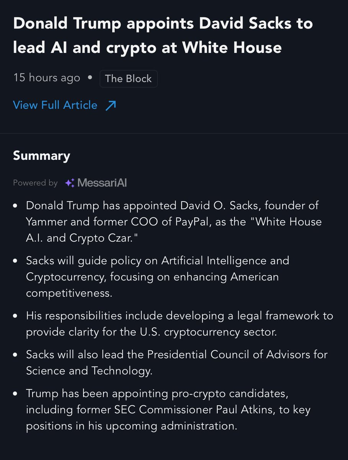Click the dot separator before The Block
348x460 pixels.
(x=90, y=78)
